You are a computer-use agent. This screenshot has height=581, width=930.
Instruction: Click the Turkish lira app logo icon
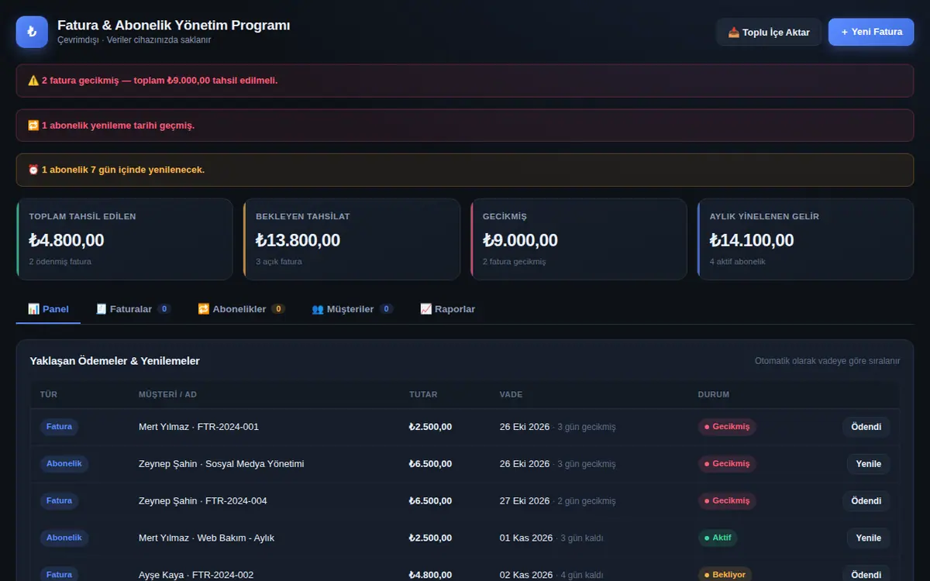32,32
